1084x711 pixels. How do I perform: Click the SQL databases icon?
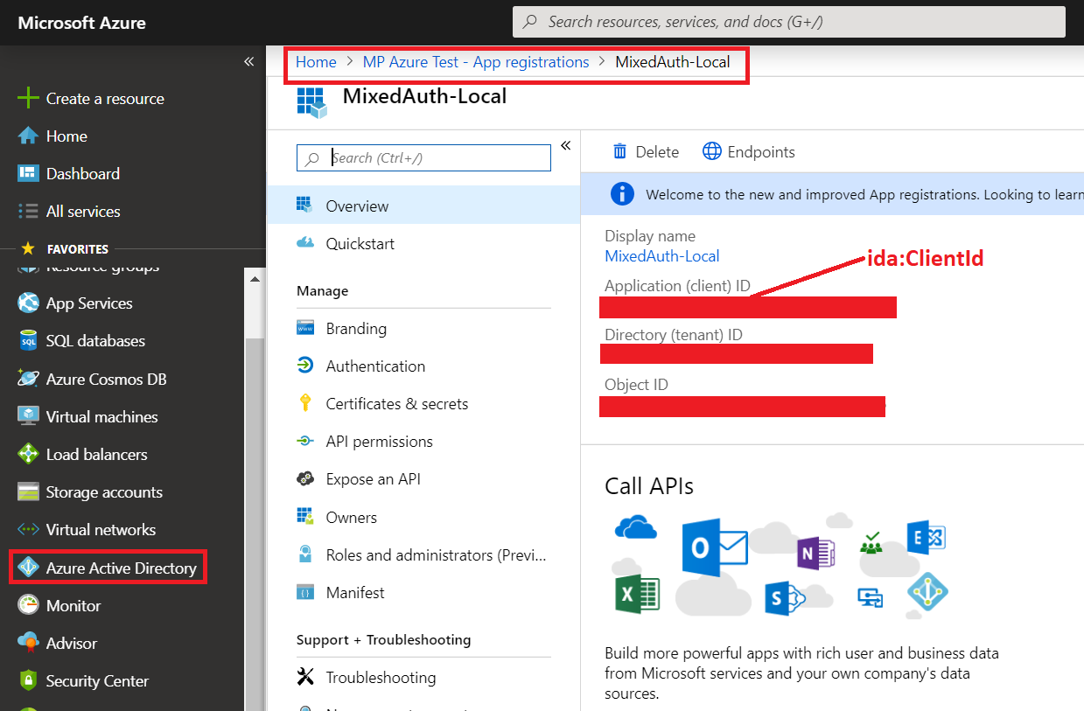(x=28, y=341)
